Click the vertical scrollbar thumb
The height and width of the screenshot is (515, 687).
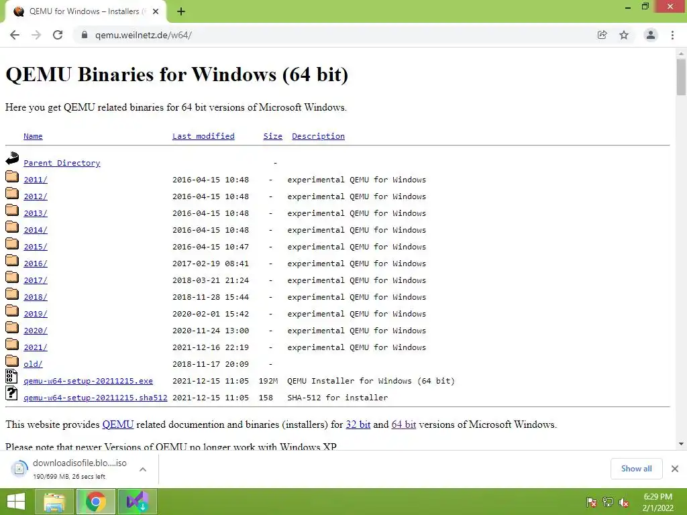pos(681,77)
